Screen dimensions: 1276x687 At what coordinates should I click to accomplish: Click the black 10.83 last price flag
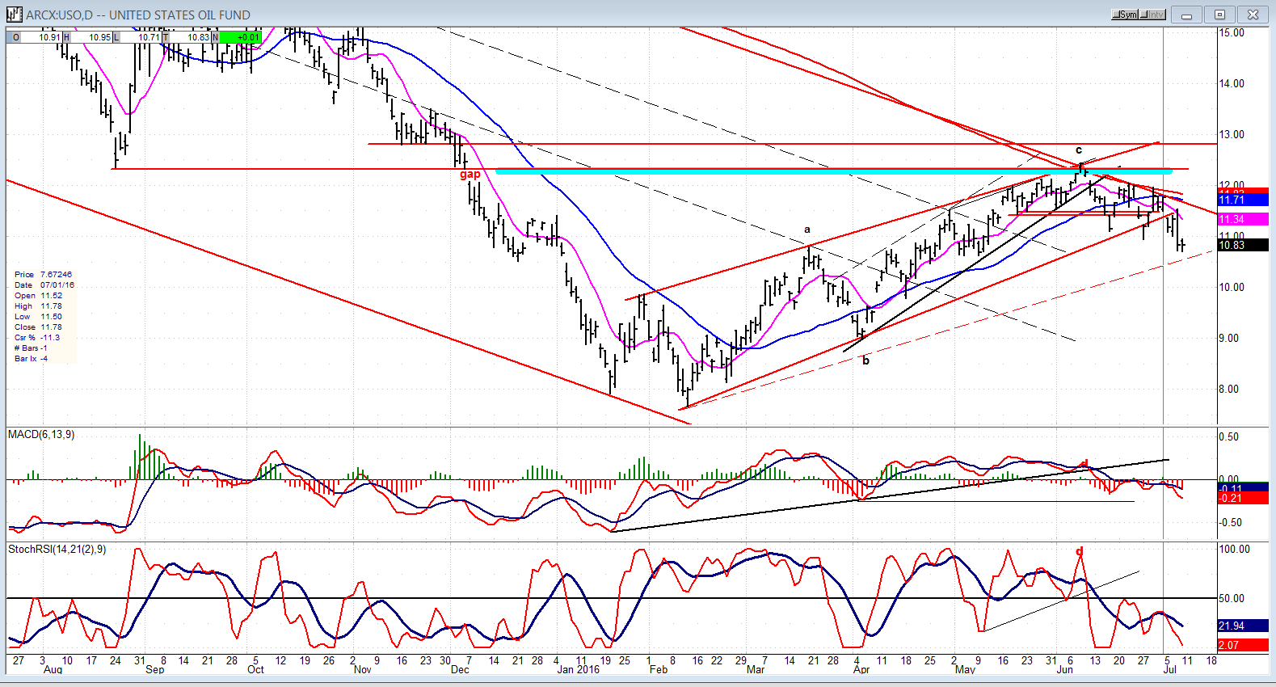1243,245
